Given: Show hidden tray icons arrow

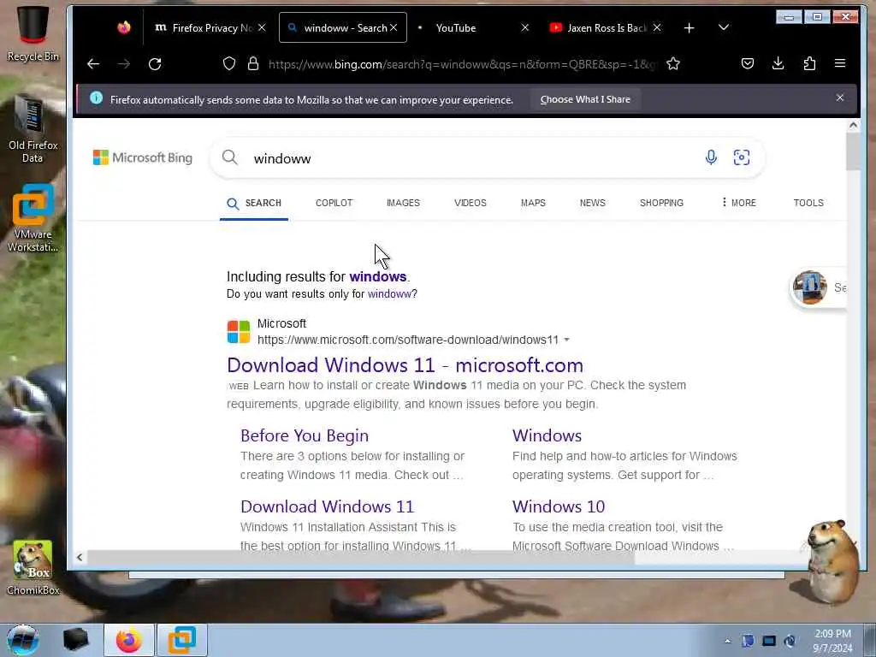Looking at the screenshot, I should pyautogui.click(x=727, y=641).
